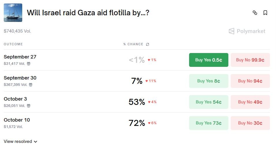Click the Polymarket logo
The image size is (276, 153).
point(247,31)
